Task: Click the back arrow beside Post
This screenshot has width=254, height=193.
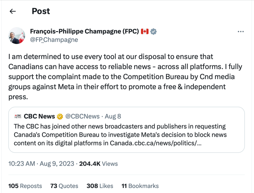Action: [x=13, y=11]
